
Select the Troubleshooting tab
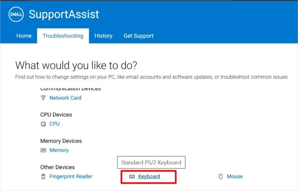[63, 36]
